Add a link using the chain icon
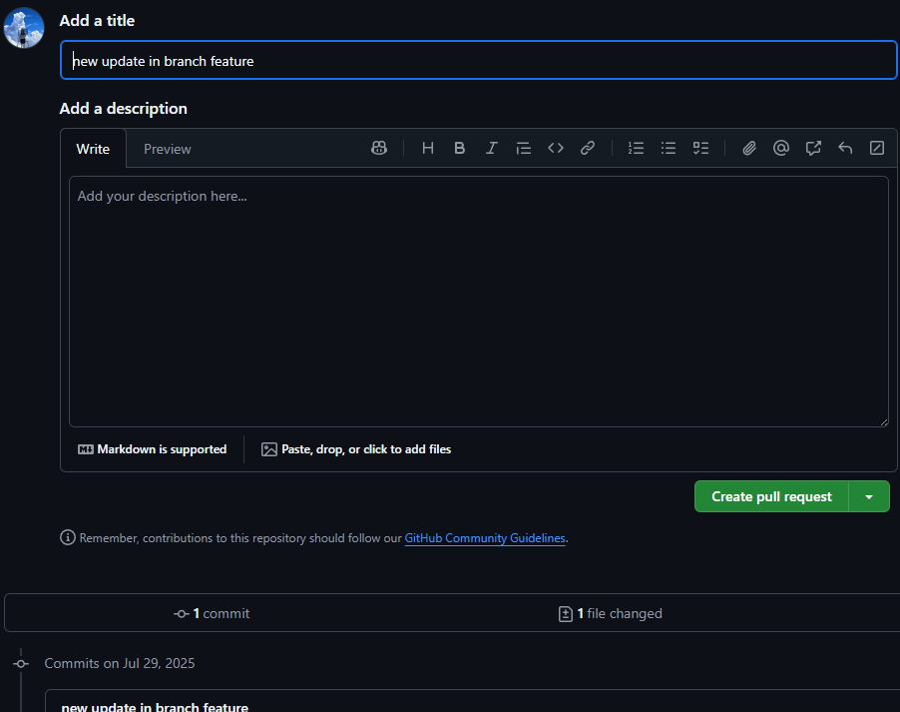The image size is (900, 712). (588, 148)
